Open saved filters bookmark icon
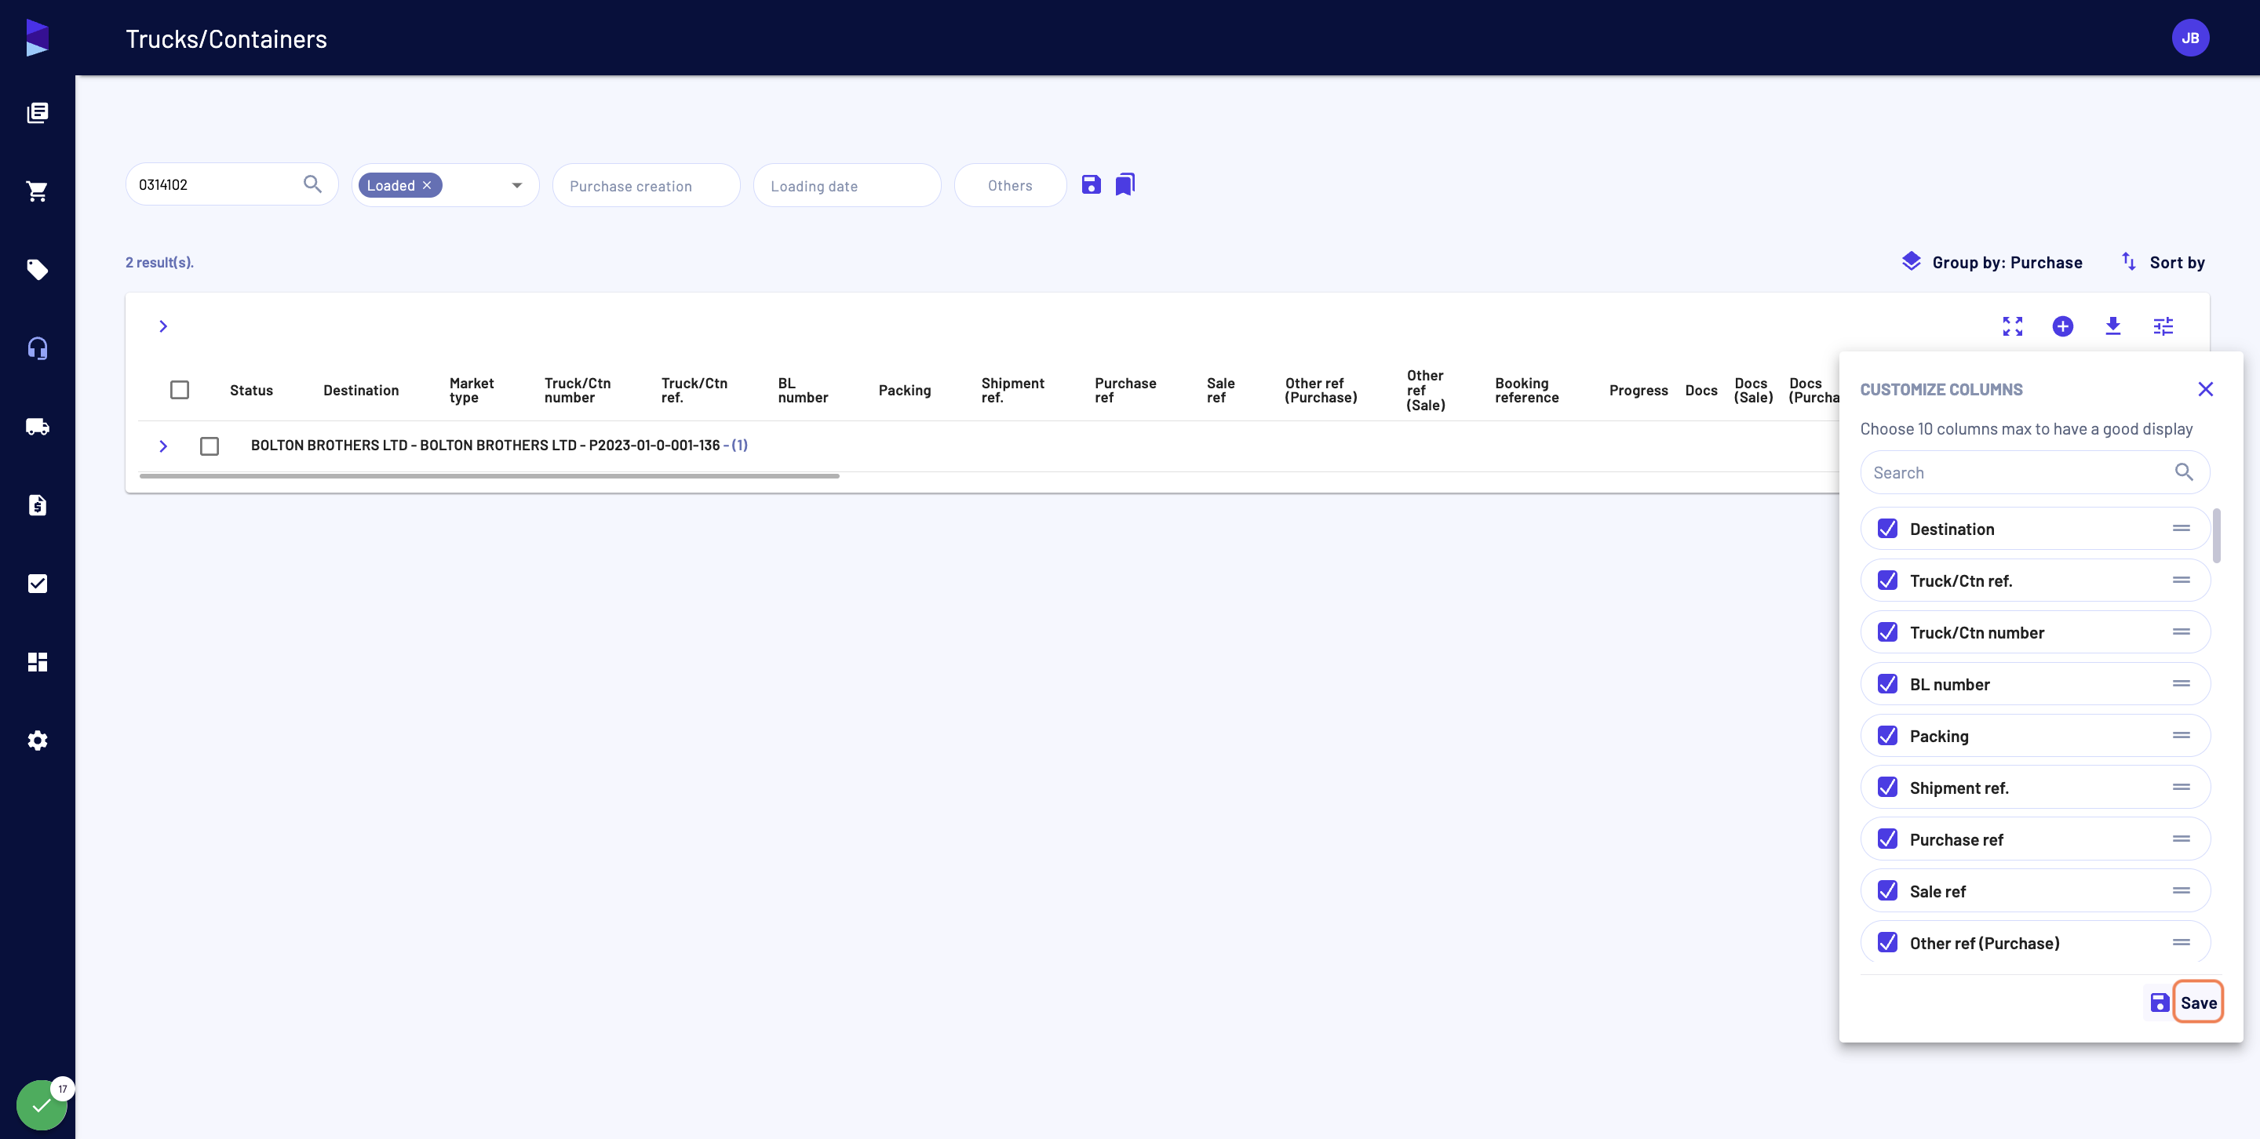Image resolution: width=2260 pixels, height=1139 pixels. (1125, 184)
